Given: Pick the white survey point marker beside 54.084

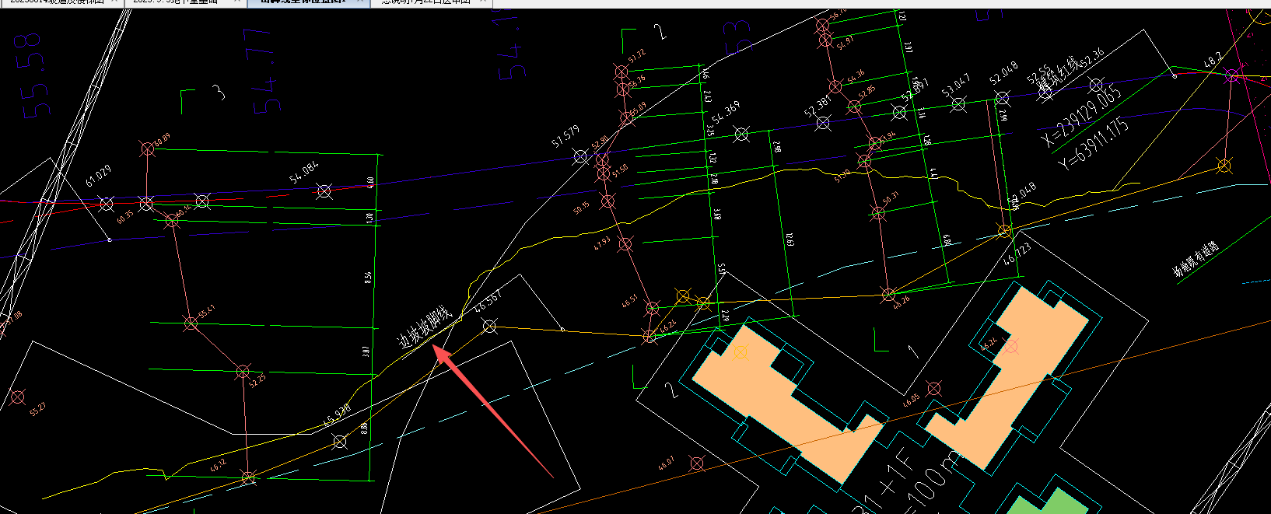Looking at the screenshot, I should click(x=324, y=191).
